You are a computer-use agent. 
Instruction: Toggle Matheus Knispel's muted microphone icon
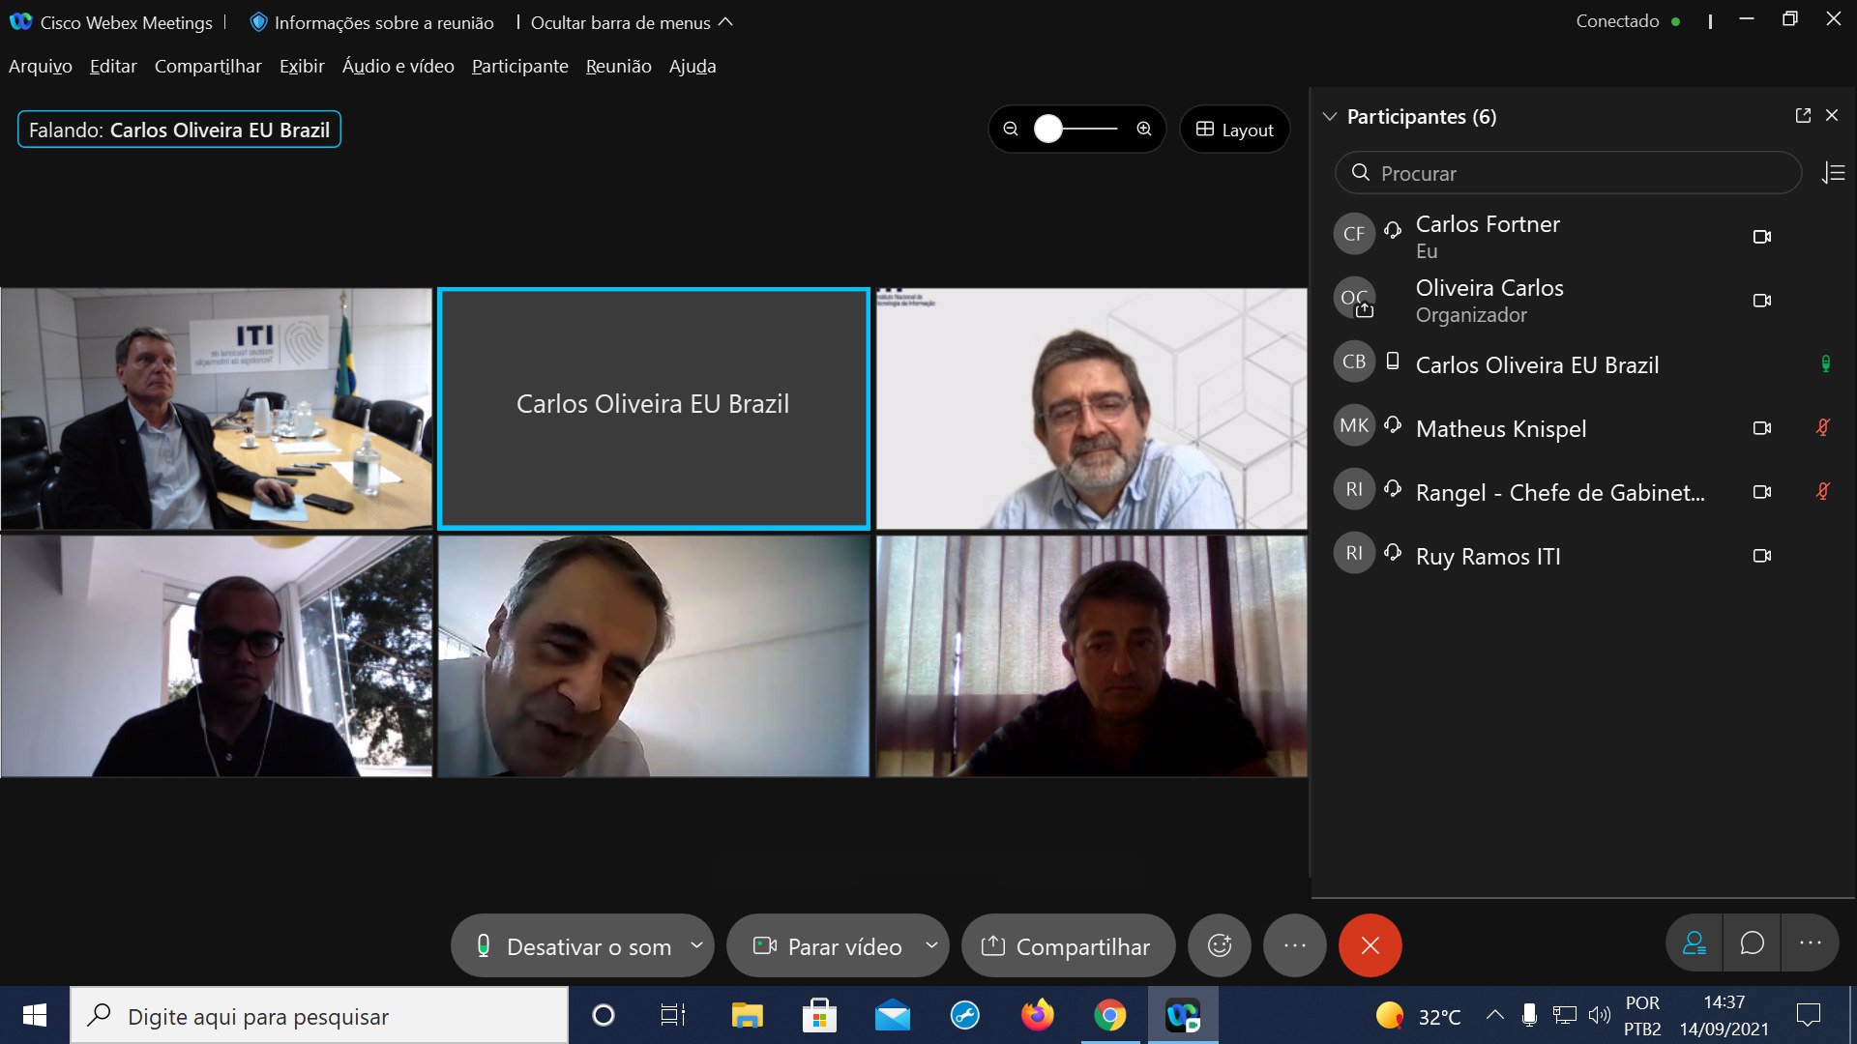point(1823,427)
